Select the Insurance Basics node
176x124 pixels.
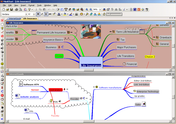[x=53, y=40]
